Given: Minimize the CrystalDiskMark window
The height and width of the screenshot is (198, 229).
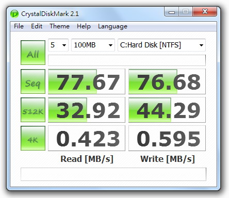Looking at the screenshot, I should 172,12.
